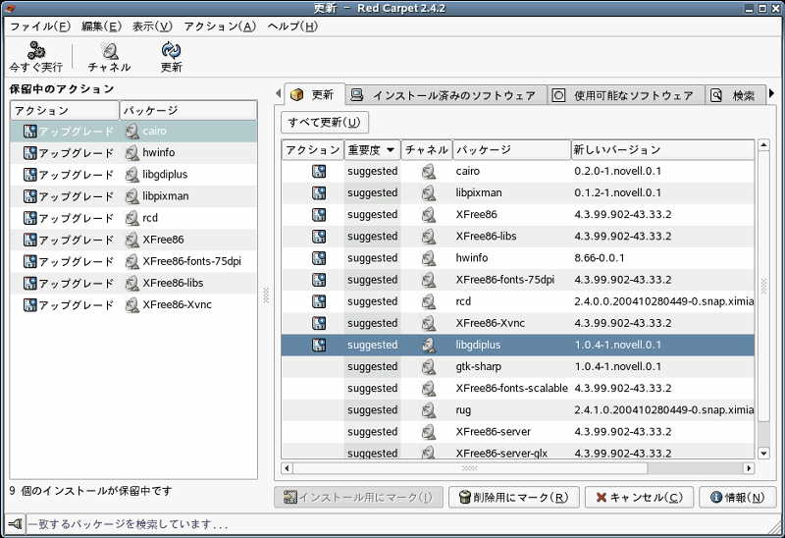This screenshot has height=538, width=785.
Task: Click channel icon in XFree86-Xvnc update row
Action: pyautogui.click(x=428, y=324)
